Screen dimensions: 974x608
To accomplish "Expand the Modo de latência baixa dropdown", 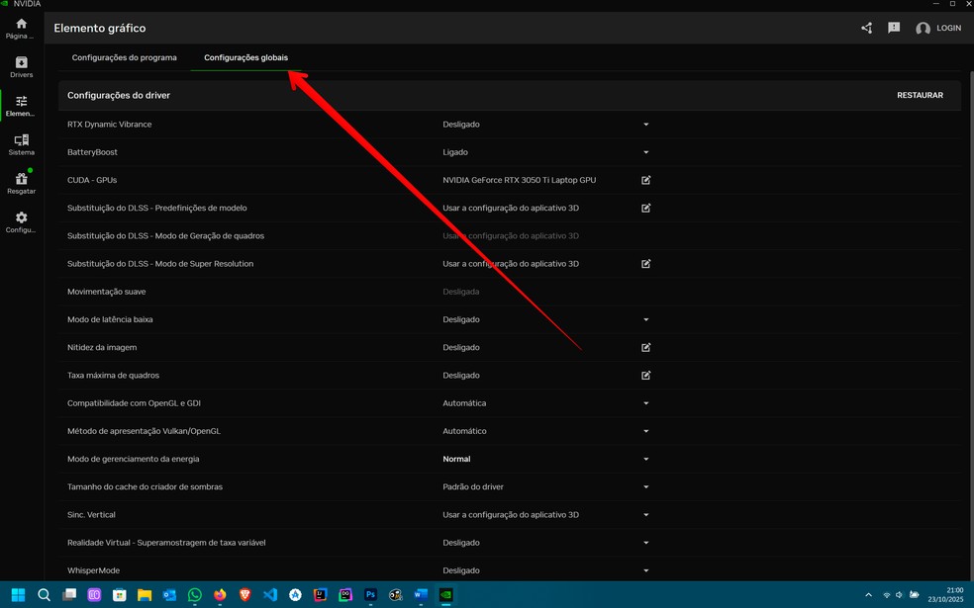I will click(x=645, y=320).
